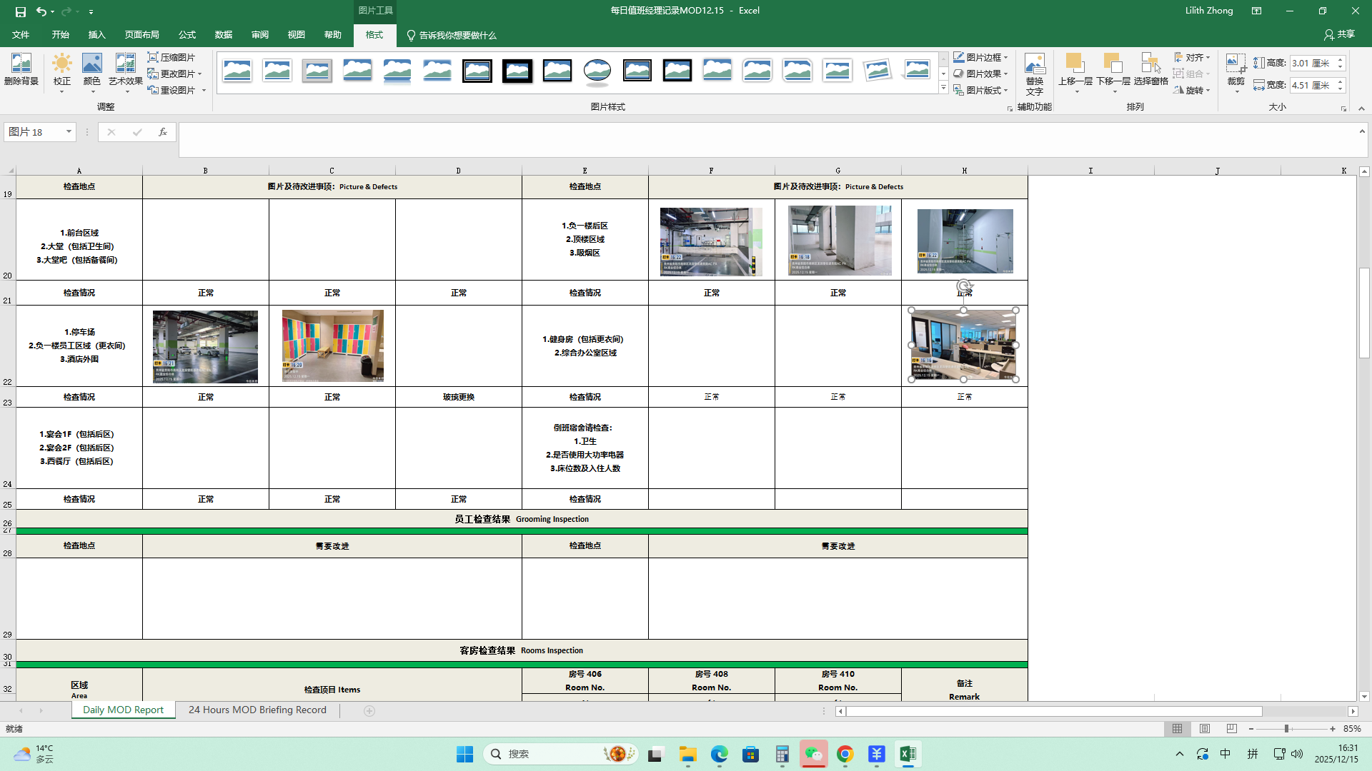Image resolution: width=1372 pixels, height=771 pixels.
Task: Click the Compress Pictures (压缩图片) button
Action: pos(171,57)
